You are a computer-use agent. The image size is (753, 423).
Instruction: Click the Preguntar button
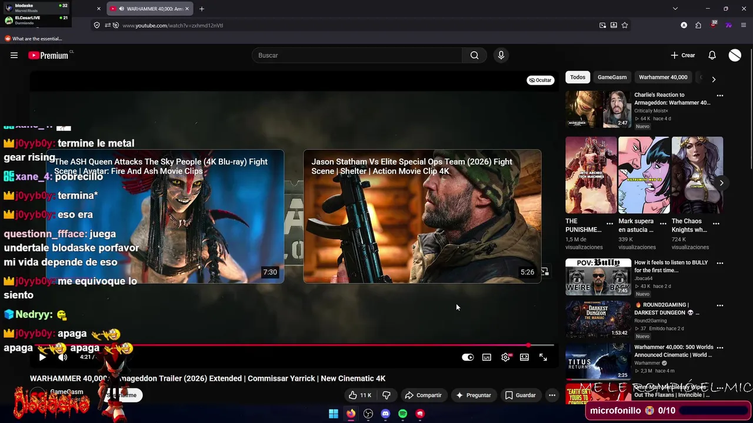click(474, 395)
